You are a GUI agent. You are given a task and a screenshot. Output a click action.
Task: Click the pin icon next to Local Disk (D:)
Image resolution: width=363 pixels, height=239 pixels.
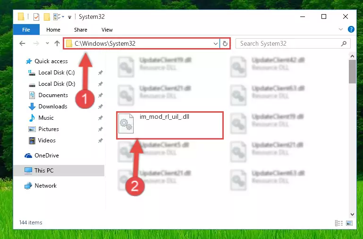[x=100, y=84]
